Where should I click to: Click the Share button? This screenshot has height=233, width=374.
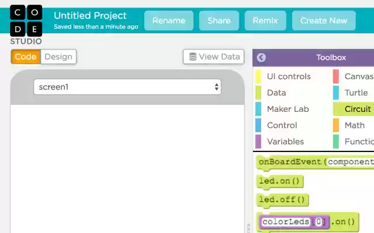(x=219, y=20)
